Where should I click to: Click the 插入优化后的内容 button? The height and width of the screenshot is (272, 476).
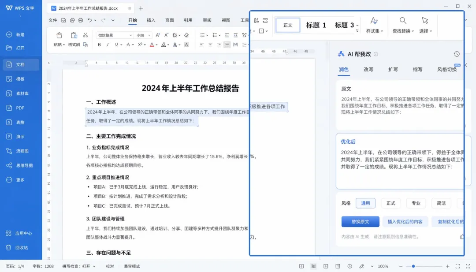(x=405, y=222)
